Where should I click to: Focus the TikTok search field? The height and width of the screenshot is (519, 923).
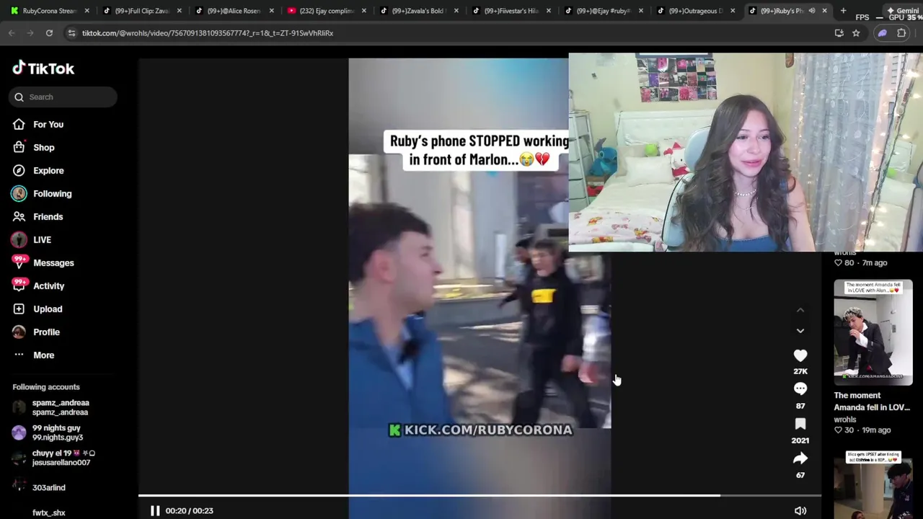tap(63, 97)
